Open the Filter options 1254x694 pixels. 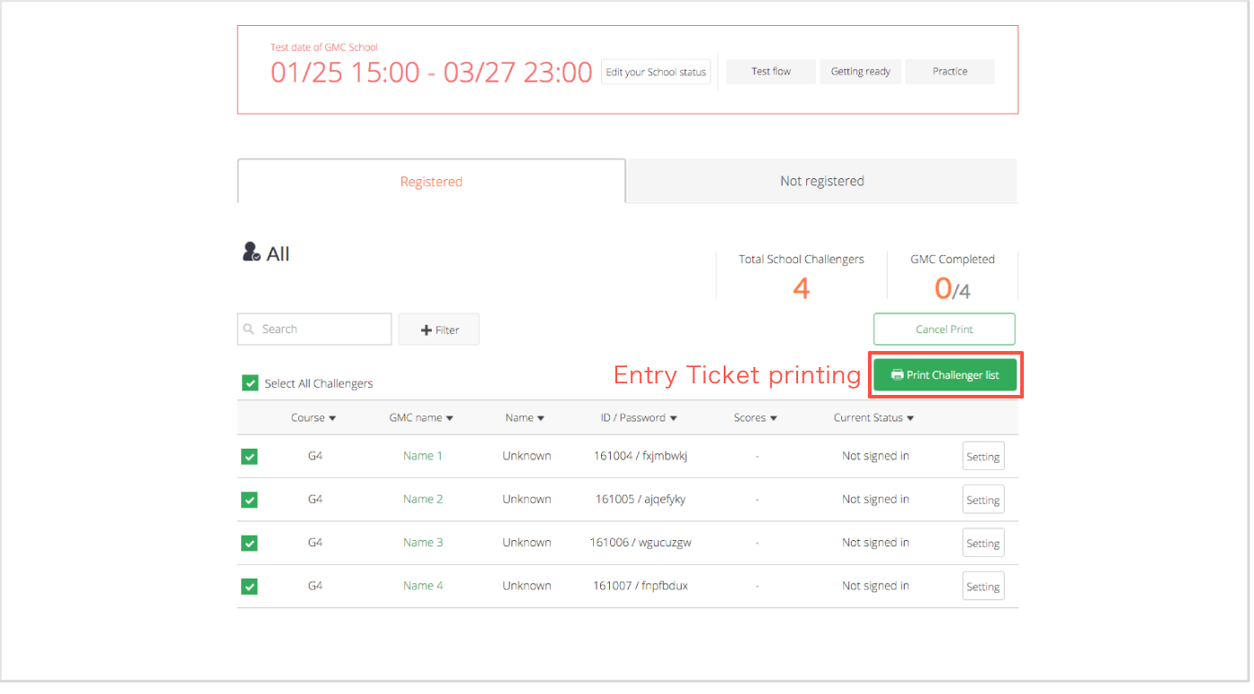[439, 330]
